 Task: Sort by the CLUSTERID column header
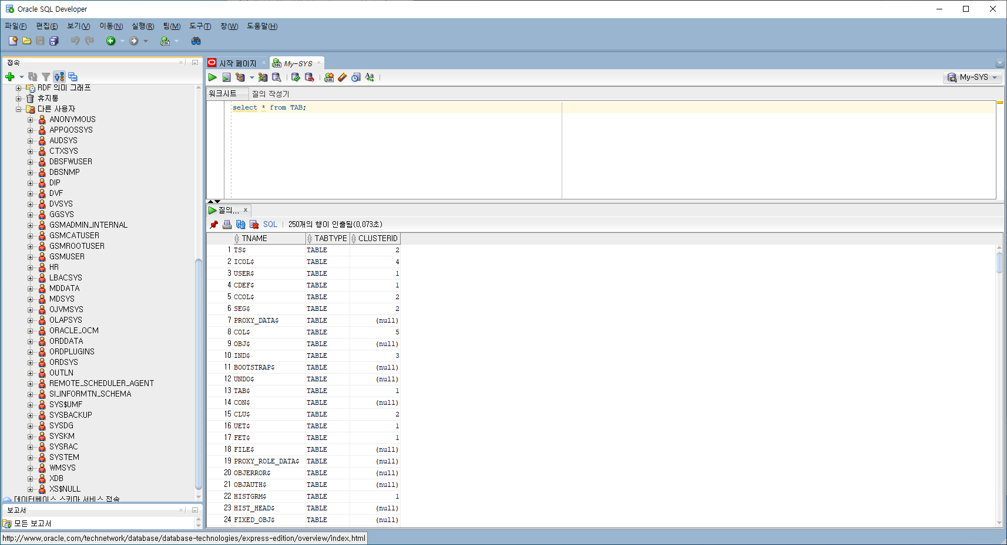coord(375,239)
